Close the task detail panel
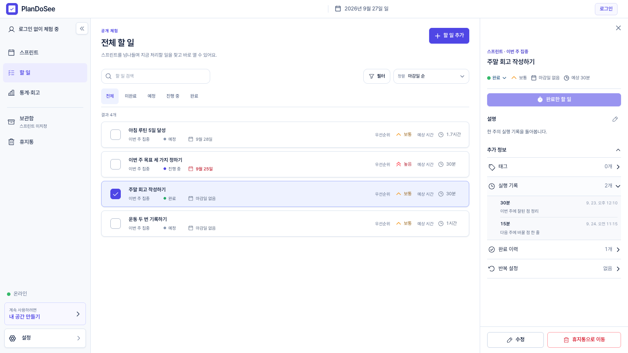This screenshot has height=353, width=628. click(618, 28)
